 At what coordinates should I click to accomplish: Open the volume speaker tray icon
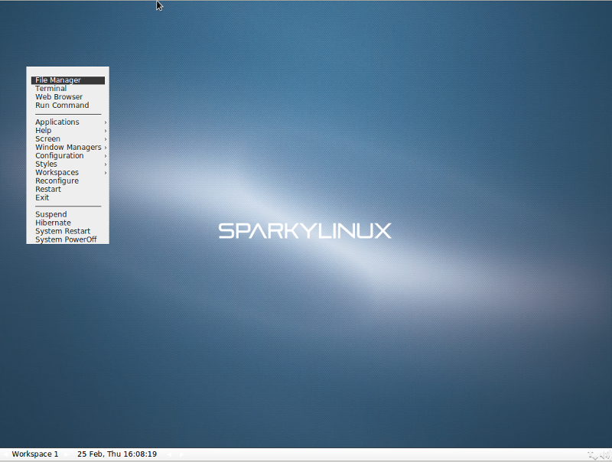[x=605, y=454]
